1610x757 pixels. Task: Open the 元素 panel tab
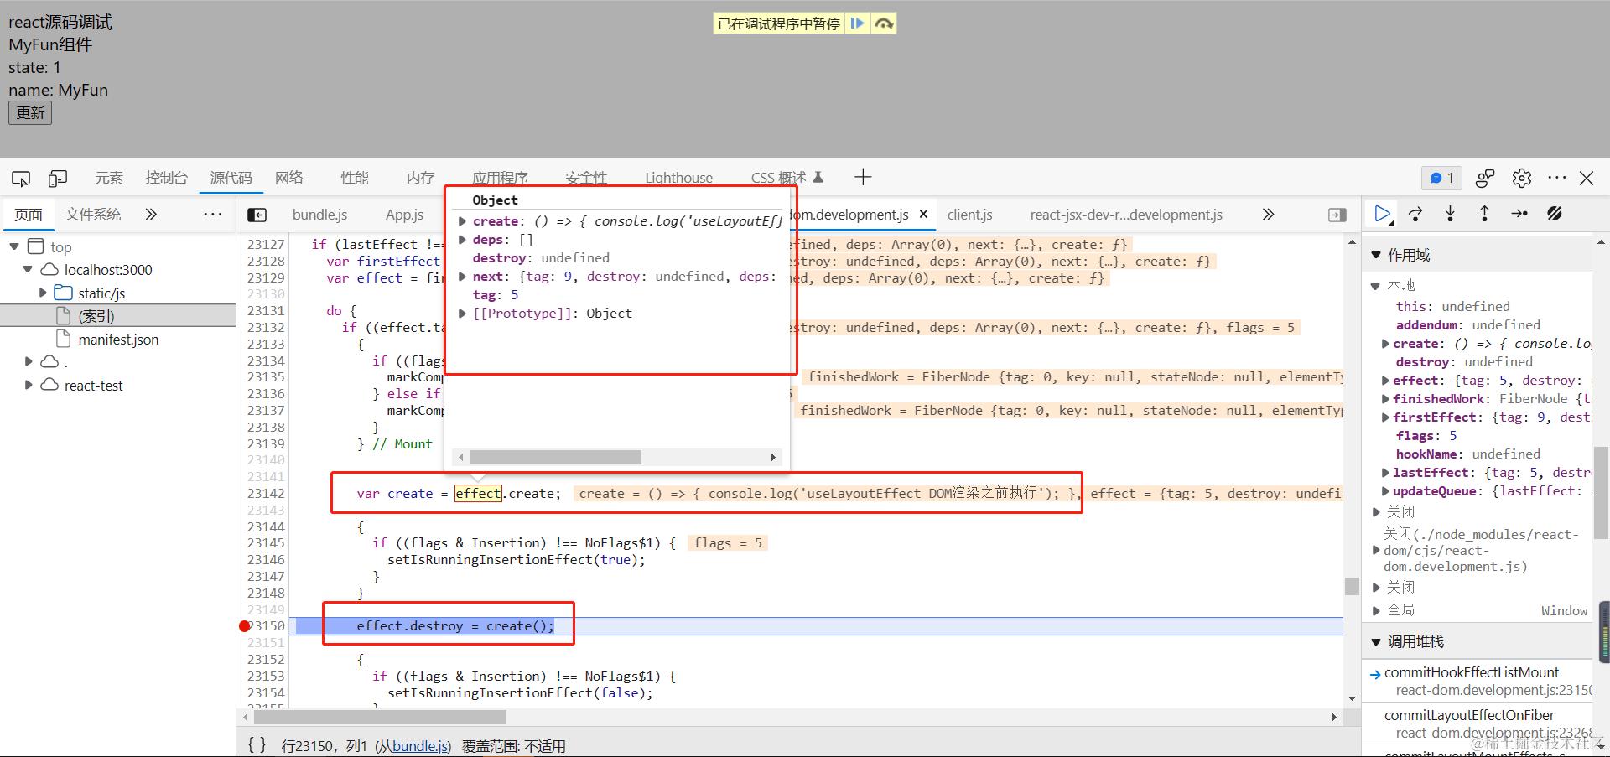tap(109, 178)
